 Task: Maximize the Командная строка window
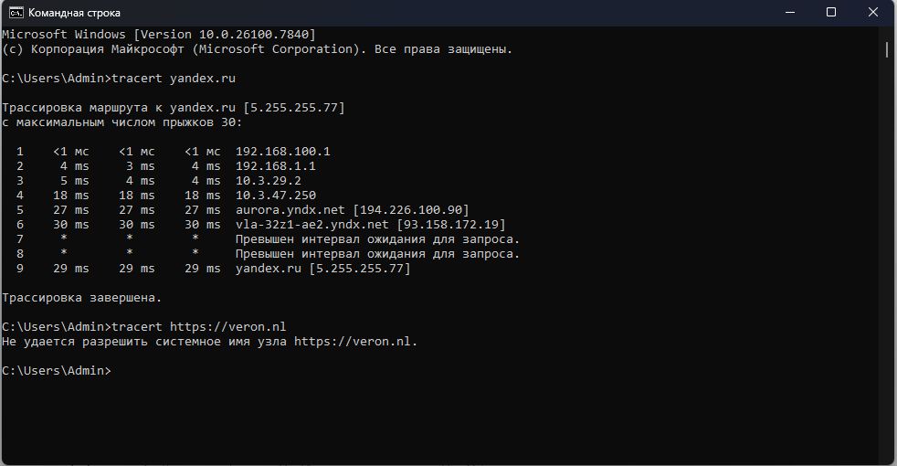pyautogui.click(x=831, y=13)
